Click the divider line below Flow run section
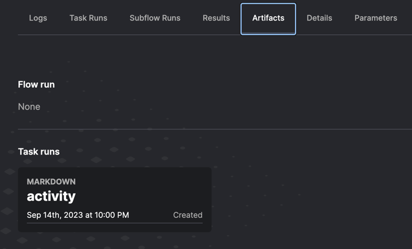412x249 pixels. pos(215,129)
